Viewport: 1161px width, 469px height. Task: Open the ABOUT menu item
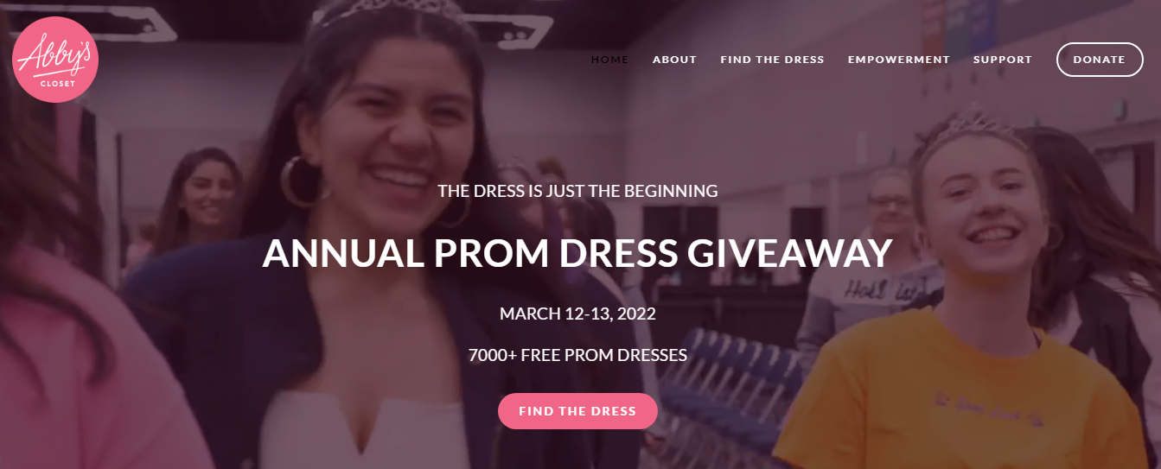click(x=674, y=60)
